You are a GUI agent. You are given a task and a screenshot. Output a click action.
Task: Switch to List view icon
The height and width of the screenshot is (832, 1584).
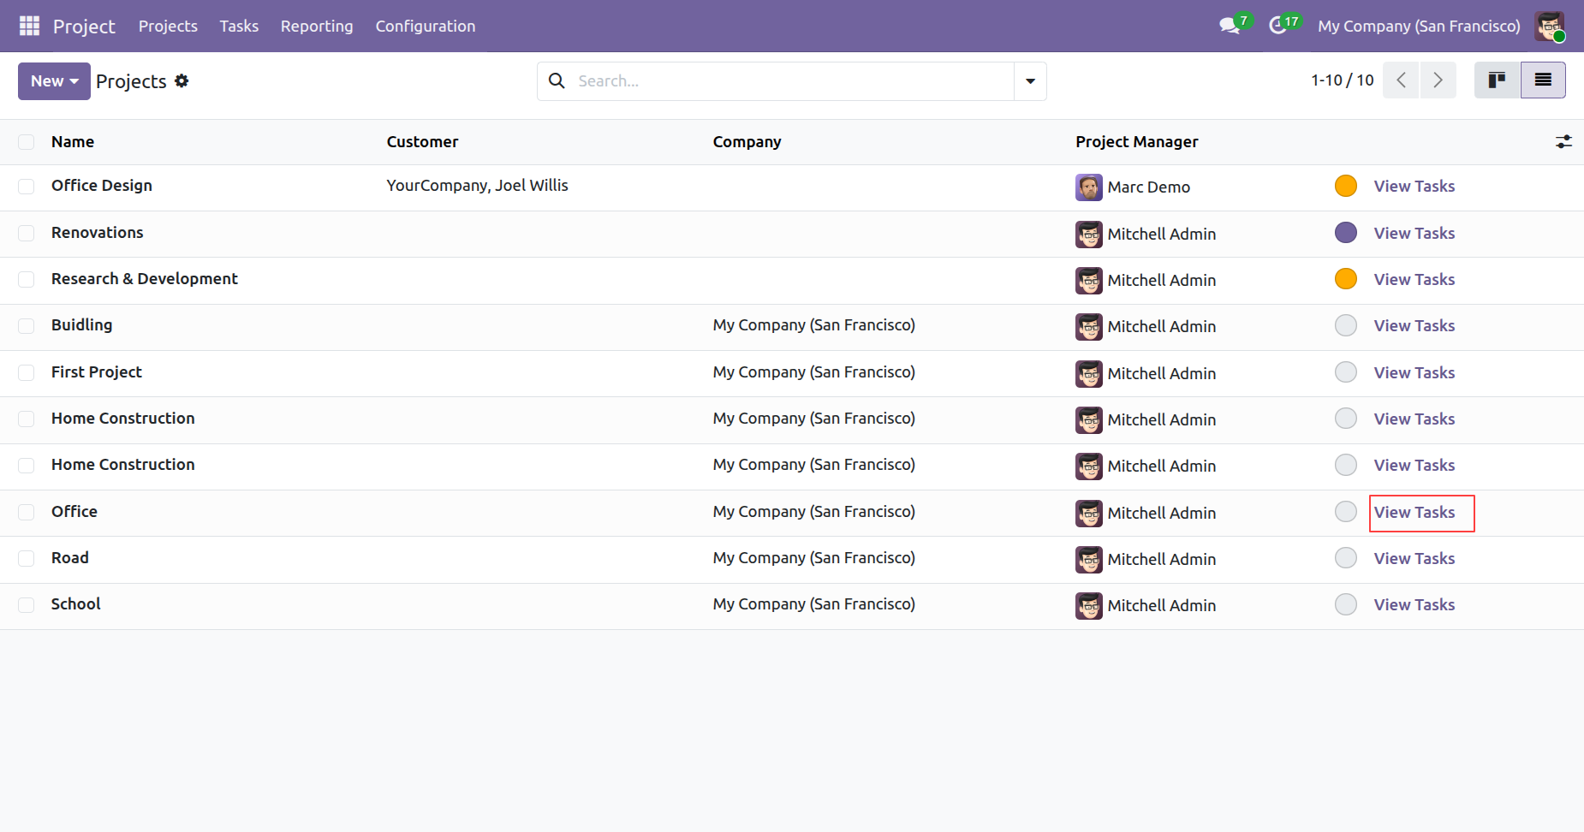(x=1543, y=80)
